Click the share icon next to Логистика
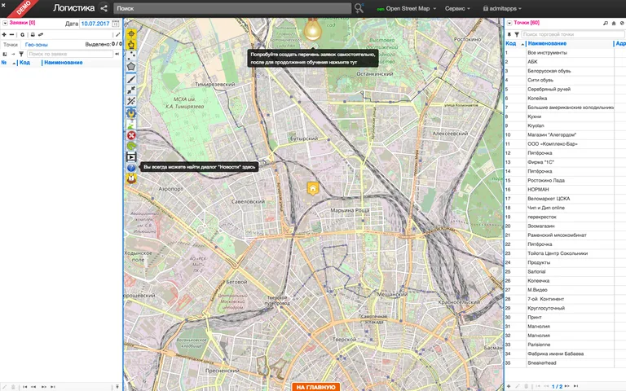 (104, 8)
